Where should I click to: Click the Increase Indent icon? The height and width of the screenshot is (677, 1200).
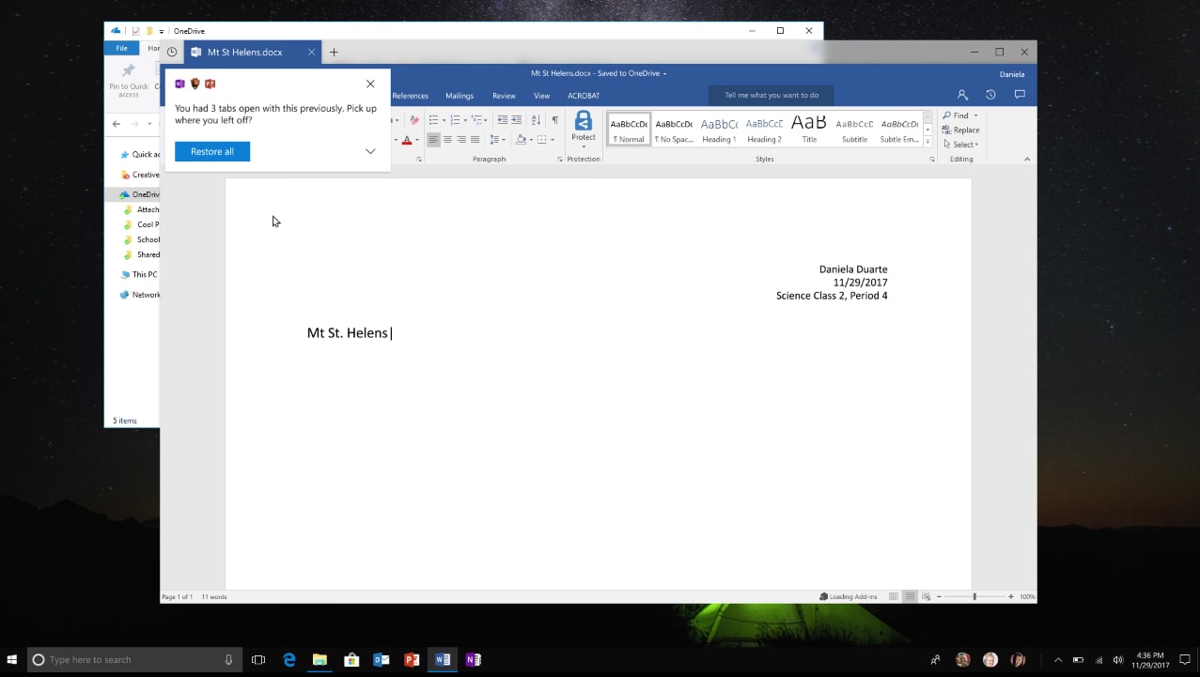click(517, 120)
